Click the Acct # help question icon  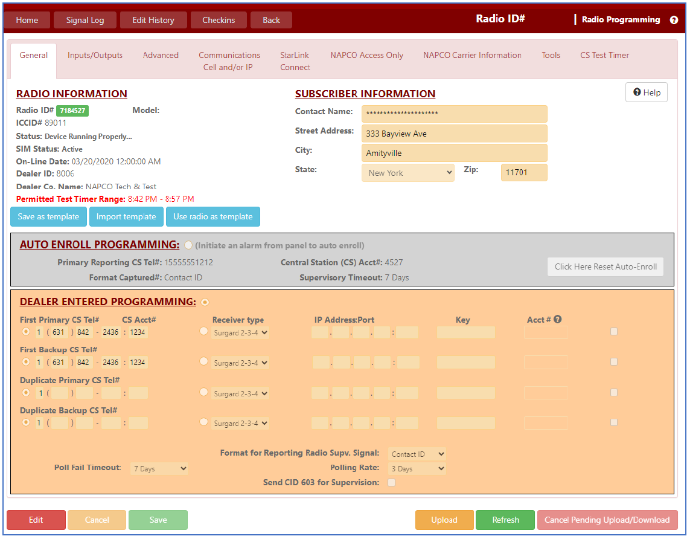click(x=557, y=320)
